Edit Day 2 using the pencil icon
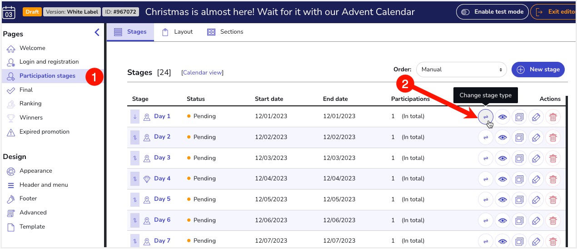The width and height of the screenshot is (577, 249). [536, 137]
